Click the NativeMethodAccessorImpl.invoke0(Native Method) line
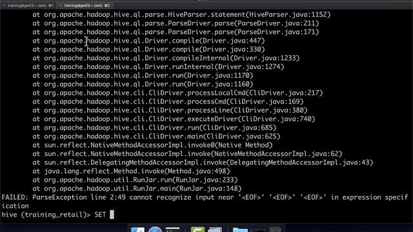 (152, 144)
